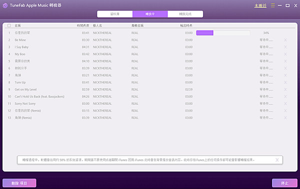The image size is (300, 189).
Task: Remove My Boo from conversion list
Action: tap(285, 54)
